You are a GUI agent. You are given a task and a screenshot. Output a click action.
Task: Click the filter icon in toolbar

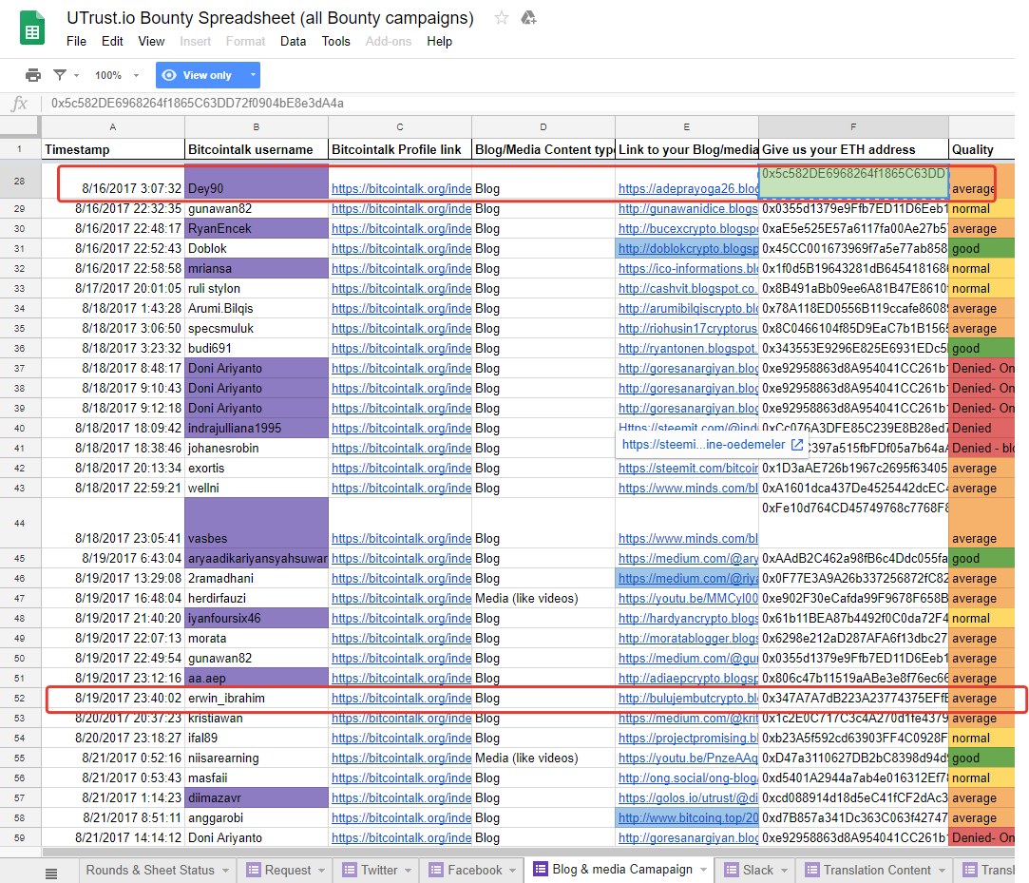pyautogui.click(x=60, y=75)
